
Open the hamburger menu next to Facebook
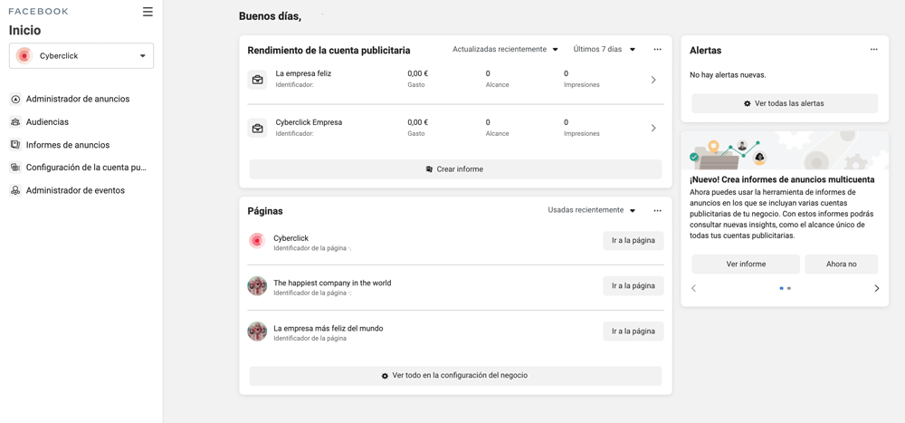click(148, 12)
